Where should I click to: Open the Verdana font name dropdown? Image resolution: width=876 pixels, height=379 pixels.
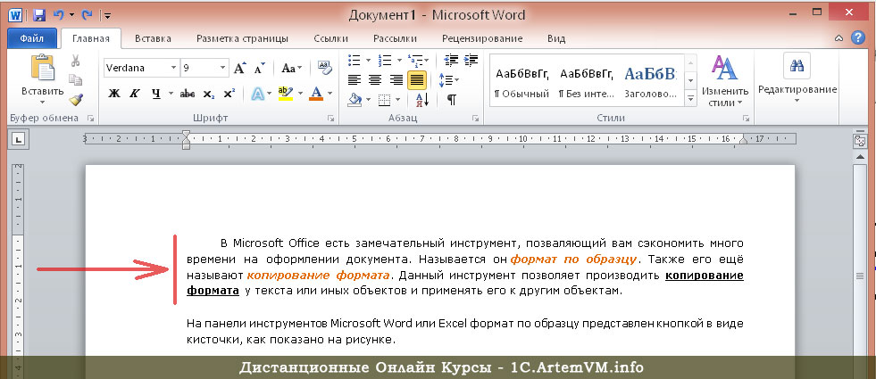[174, 68]
